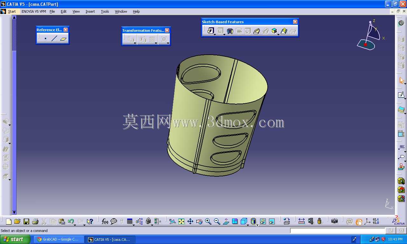This screenshot has width=407, height=244.
Task: Expand the Solid Combine dropdown arrow
Action: (278, 34)
